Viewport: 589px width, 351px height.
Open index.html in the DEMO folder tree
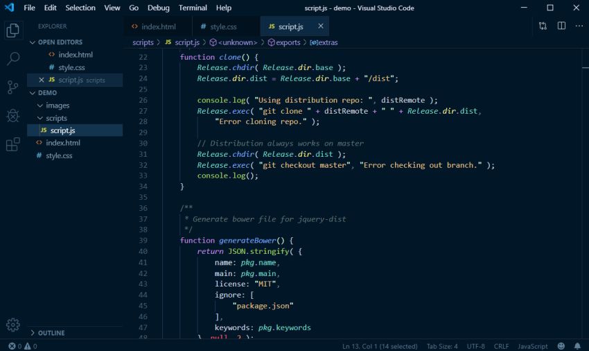[62, 143]
